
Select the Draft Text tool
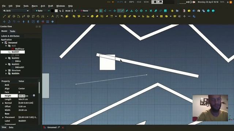(52, 16)
